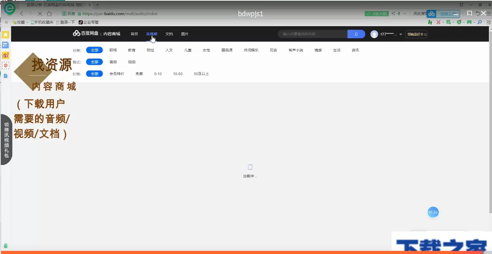Screen dimensions: 492x254
Task: Open the 收藏 favorites star in bookmarks bar
Action: (x=14, y=22)
